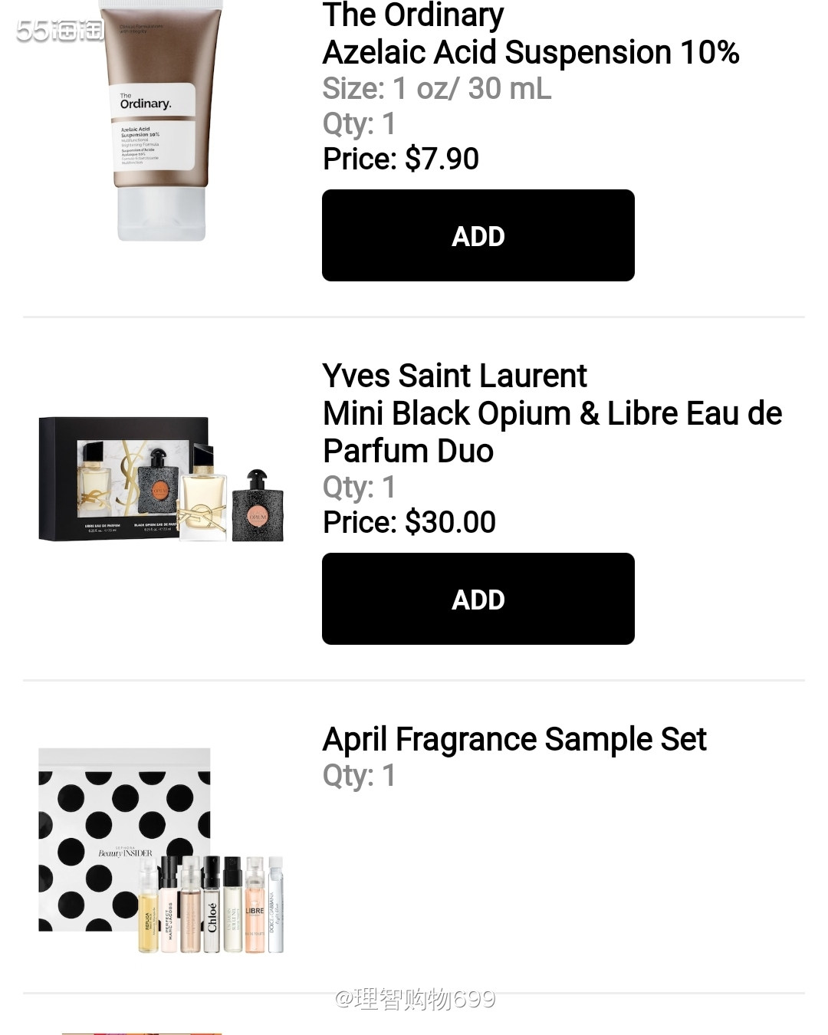Click the Price: $30.00 label
This screenshot has width=828, height=1035.
(x=409, y=523)
